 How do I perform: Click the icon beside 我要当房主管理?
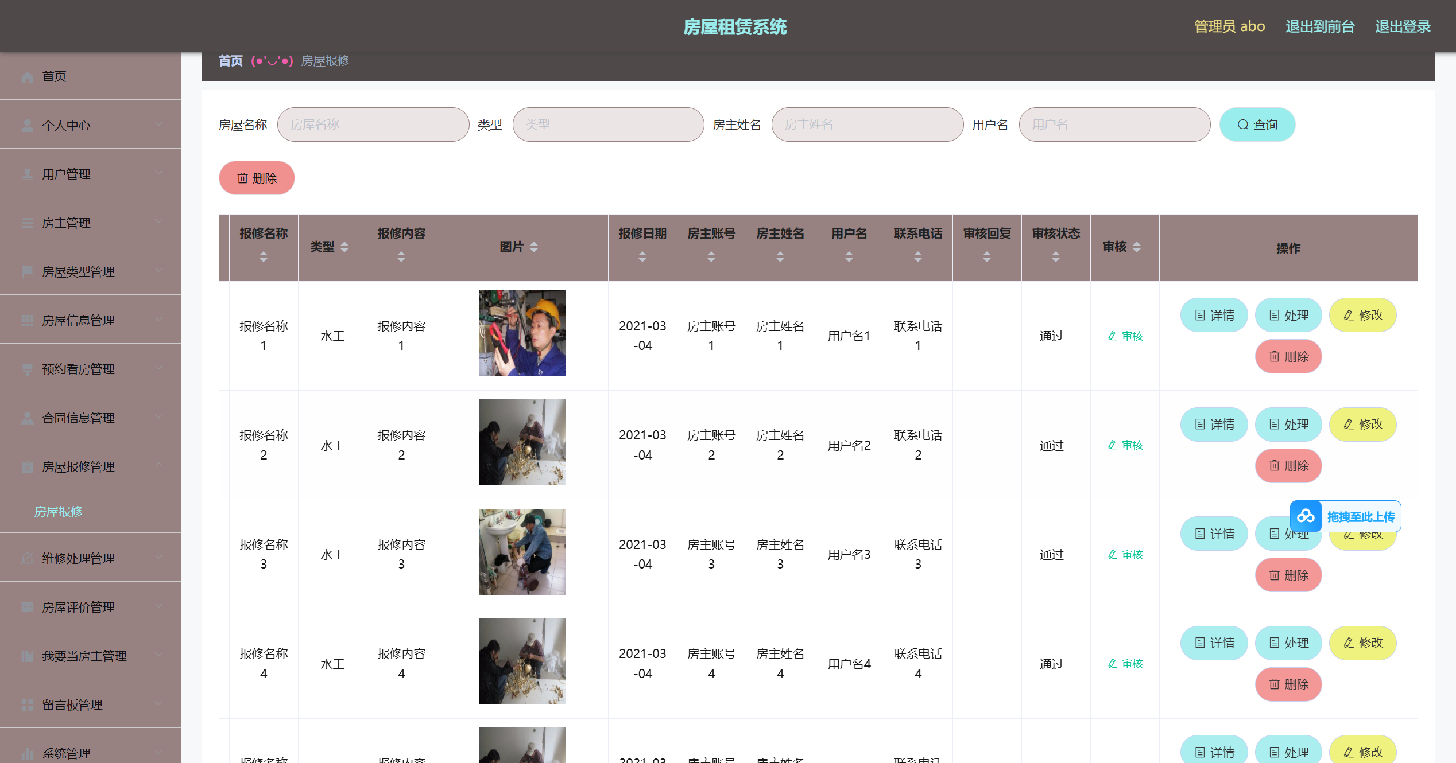(x=27, y=656)
